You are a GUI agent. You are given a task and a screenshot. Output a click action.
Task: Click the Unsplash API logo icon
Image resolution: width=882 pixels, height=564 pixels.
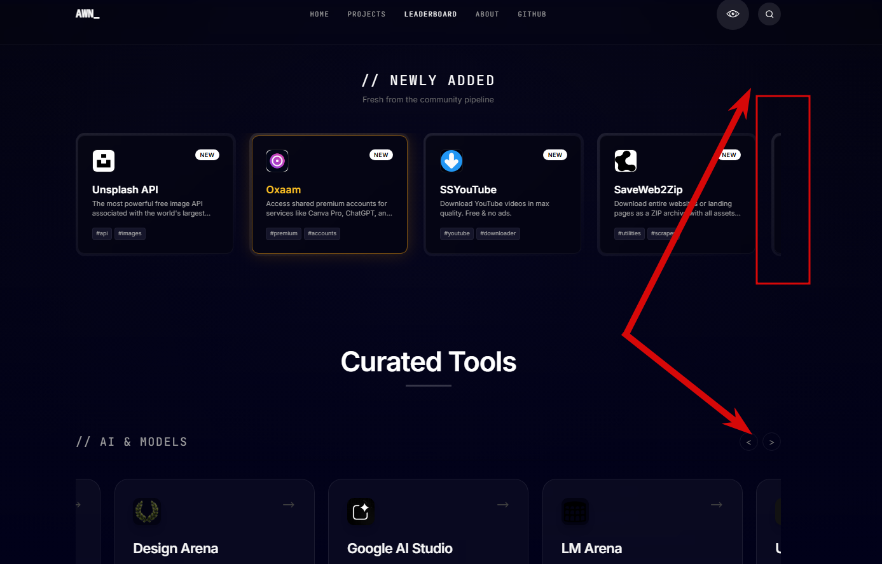[x=104, y=161]
